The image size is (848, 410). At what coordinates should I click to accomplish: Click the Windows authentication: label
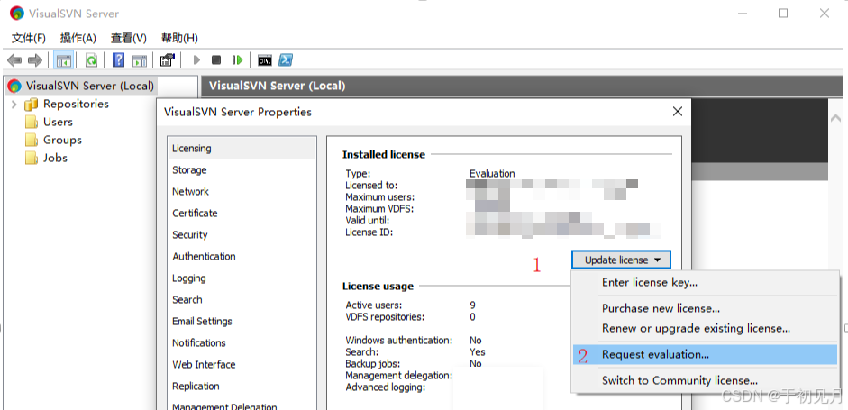tap(399, 341)
